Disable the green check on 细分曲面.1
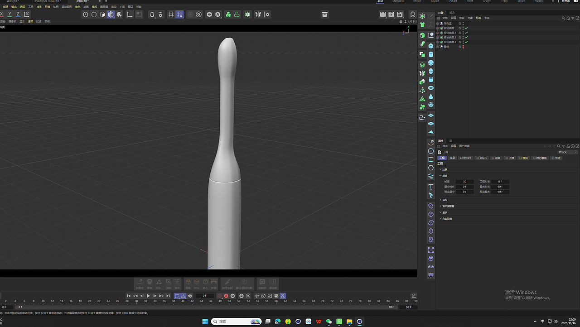The width and height of the screenshot is (580, 327). coord(466,37)
